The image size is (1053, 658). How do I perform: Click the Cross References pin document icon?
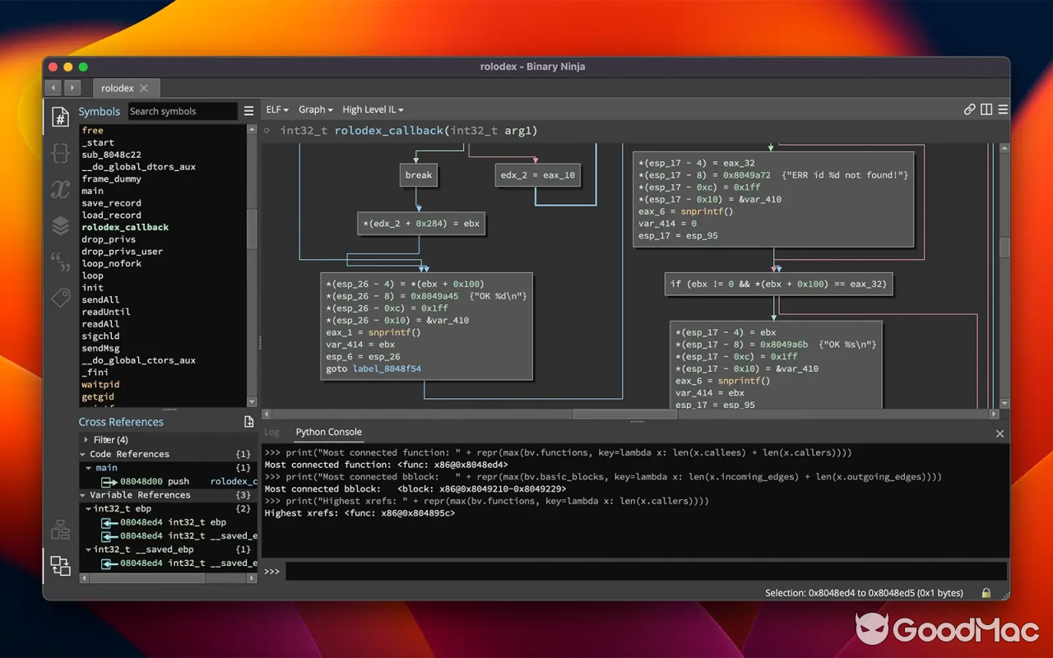249,422
